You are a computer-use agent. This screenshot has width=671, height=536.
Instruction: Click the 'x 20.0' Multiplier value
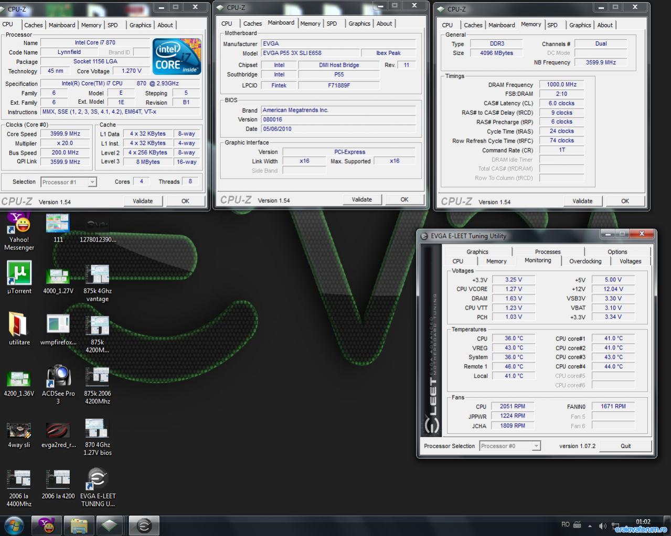(66, 144)
